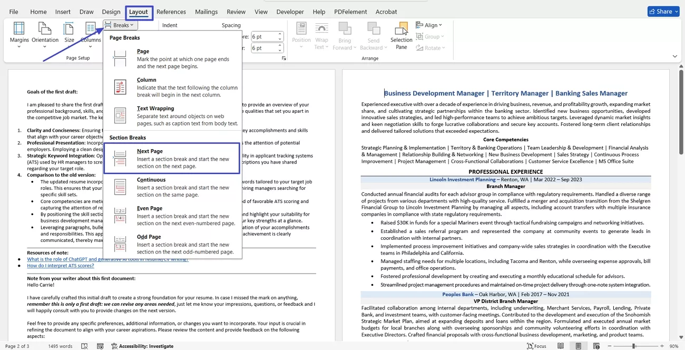Click the Share button
Image resolution: width=685 pixels, height=350 pixels.
click(x=663, y=11)
